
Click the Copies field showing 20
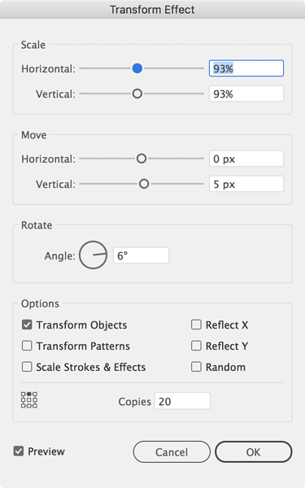point(182,401)
